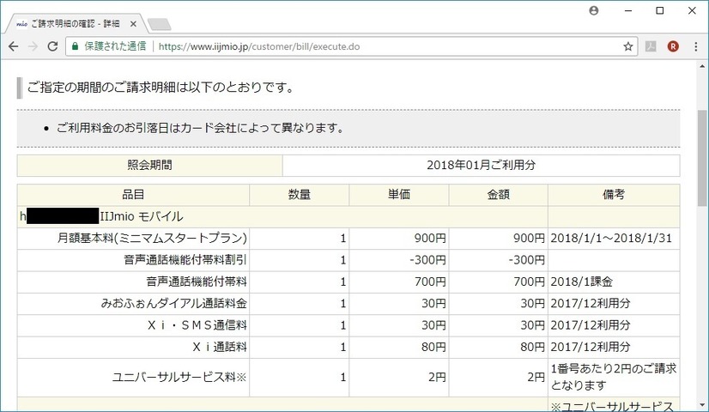This screenshot has height=412, width=709.
Task: Click the 80円 amount for Xi通話料
Action: 533,347
